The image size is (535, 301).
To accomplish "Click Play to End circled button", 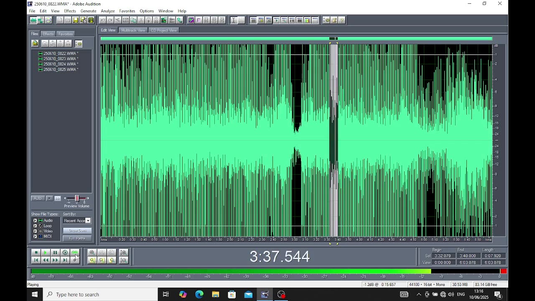I will (x=65, y=253).
